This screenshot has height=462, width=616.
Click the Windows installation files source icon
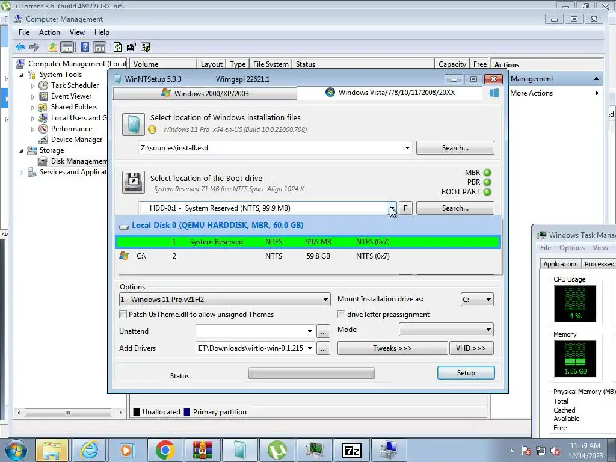click(x=133, y=125)
